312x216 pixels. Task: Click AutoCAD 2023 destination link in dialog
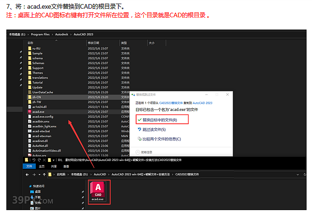tap(202, 103)
